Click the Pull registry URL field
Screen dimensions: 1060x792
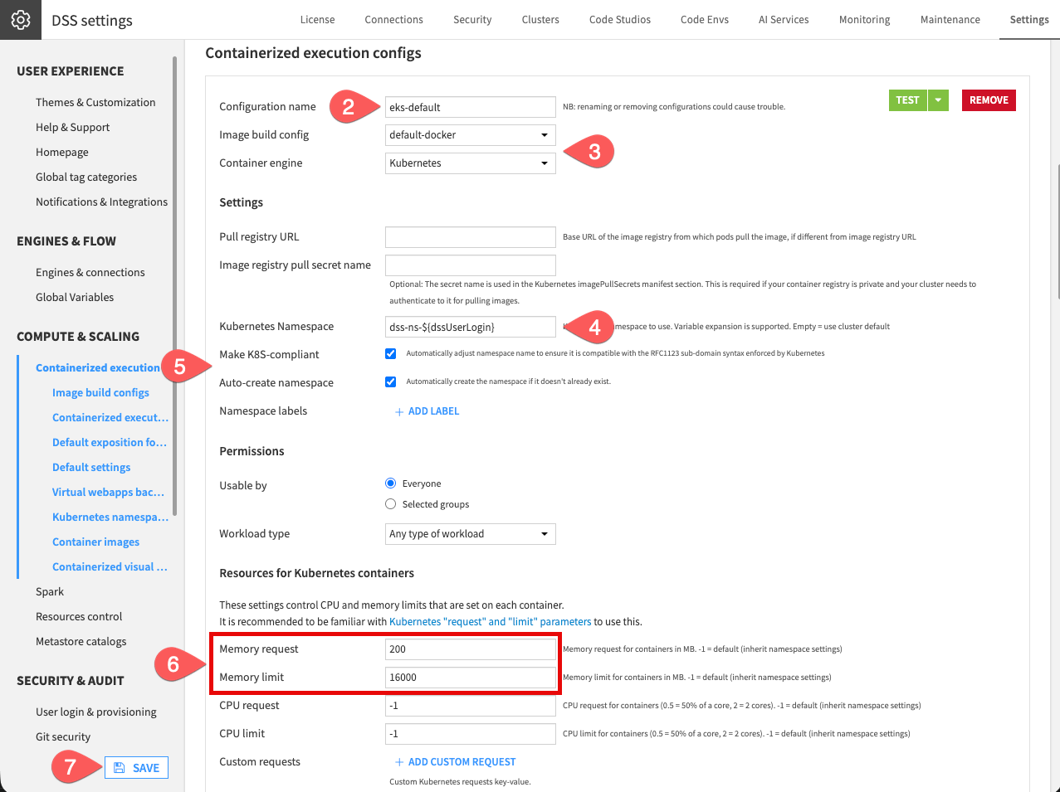point(470,237)
